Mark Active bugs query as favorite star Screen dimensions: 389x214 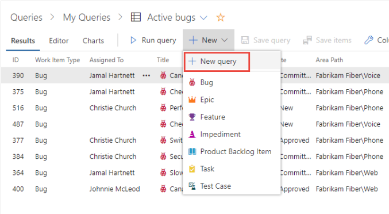(220, 17)
